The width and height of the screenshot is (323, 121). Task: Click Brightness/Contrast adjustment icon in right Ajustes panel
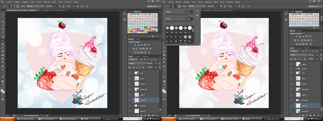(x=296, y=37)
